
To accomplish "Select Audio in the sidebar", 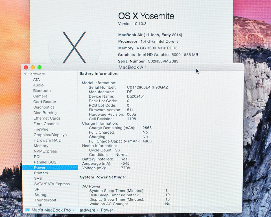I will pos(38,85).
